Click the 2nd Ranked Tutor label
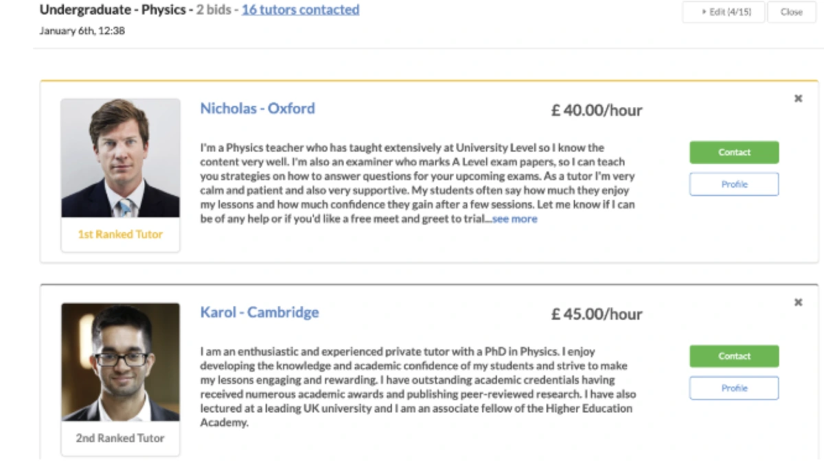Viewport: 824px width, 461px height. 120,438
